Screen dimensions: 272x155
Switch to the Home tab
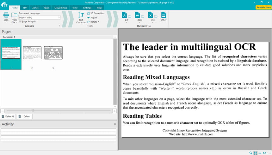pyautogui.click(x=15, y=8)
